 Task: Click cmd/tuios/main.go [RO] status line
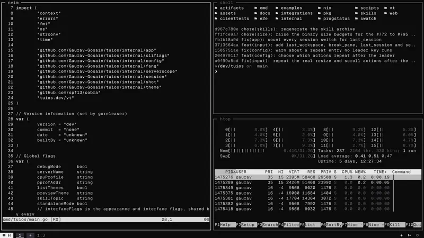point(106,219)
